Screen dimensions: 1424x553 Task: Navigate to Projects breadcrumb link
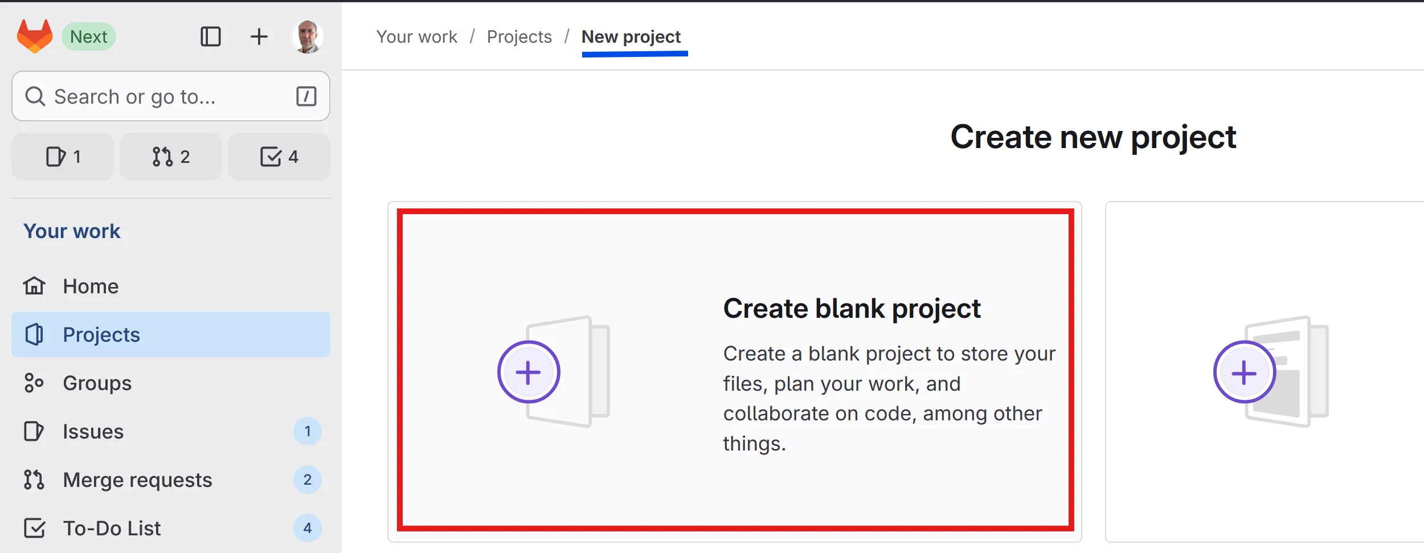pyautogui.click(x=519, y=36)
